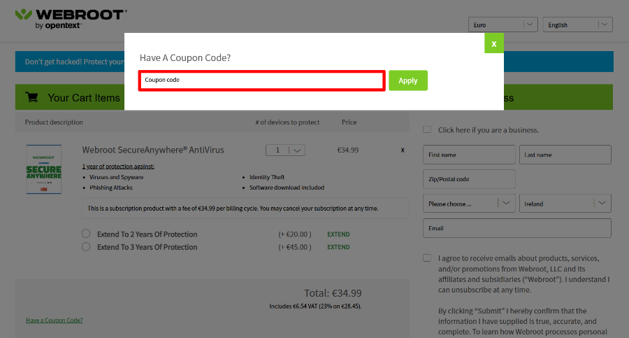Open the Ireland country dropdown

[565, 204]
